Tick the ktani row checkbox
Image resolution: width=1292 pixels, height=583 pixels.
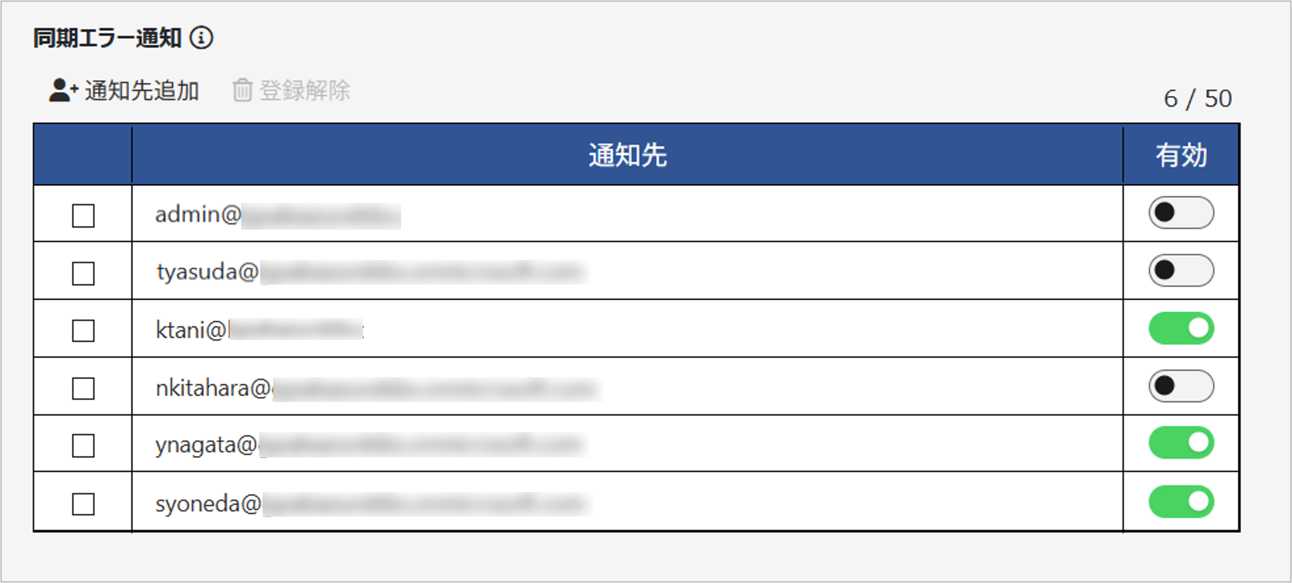pos(83,330)
